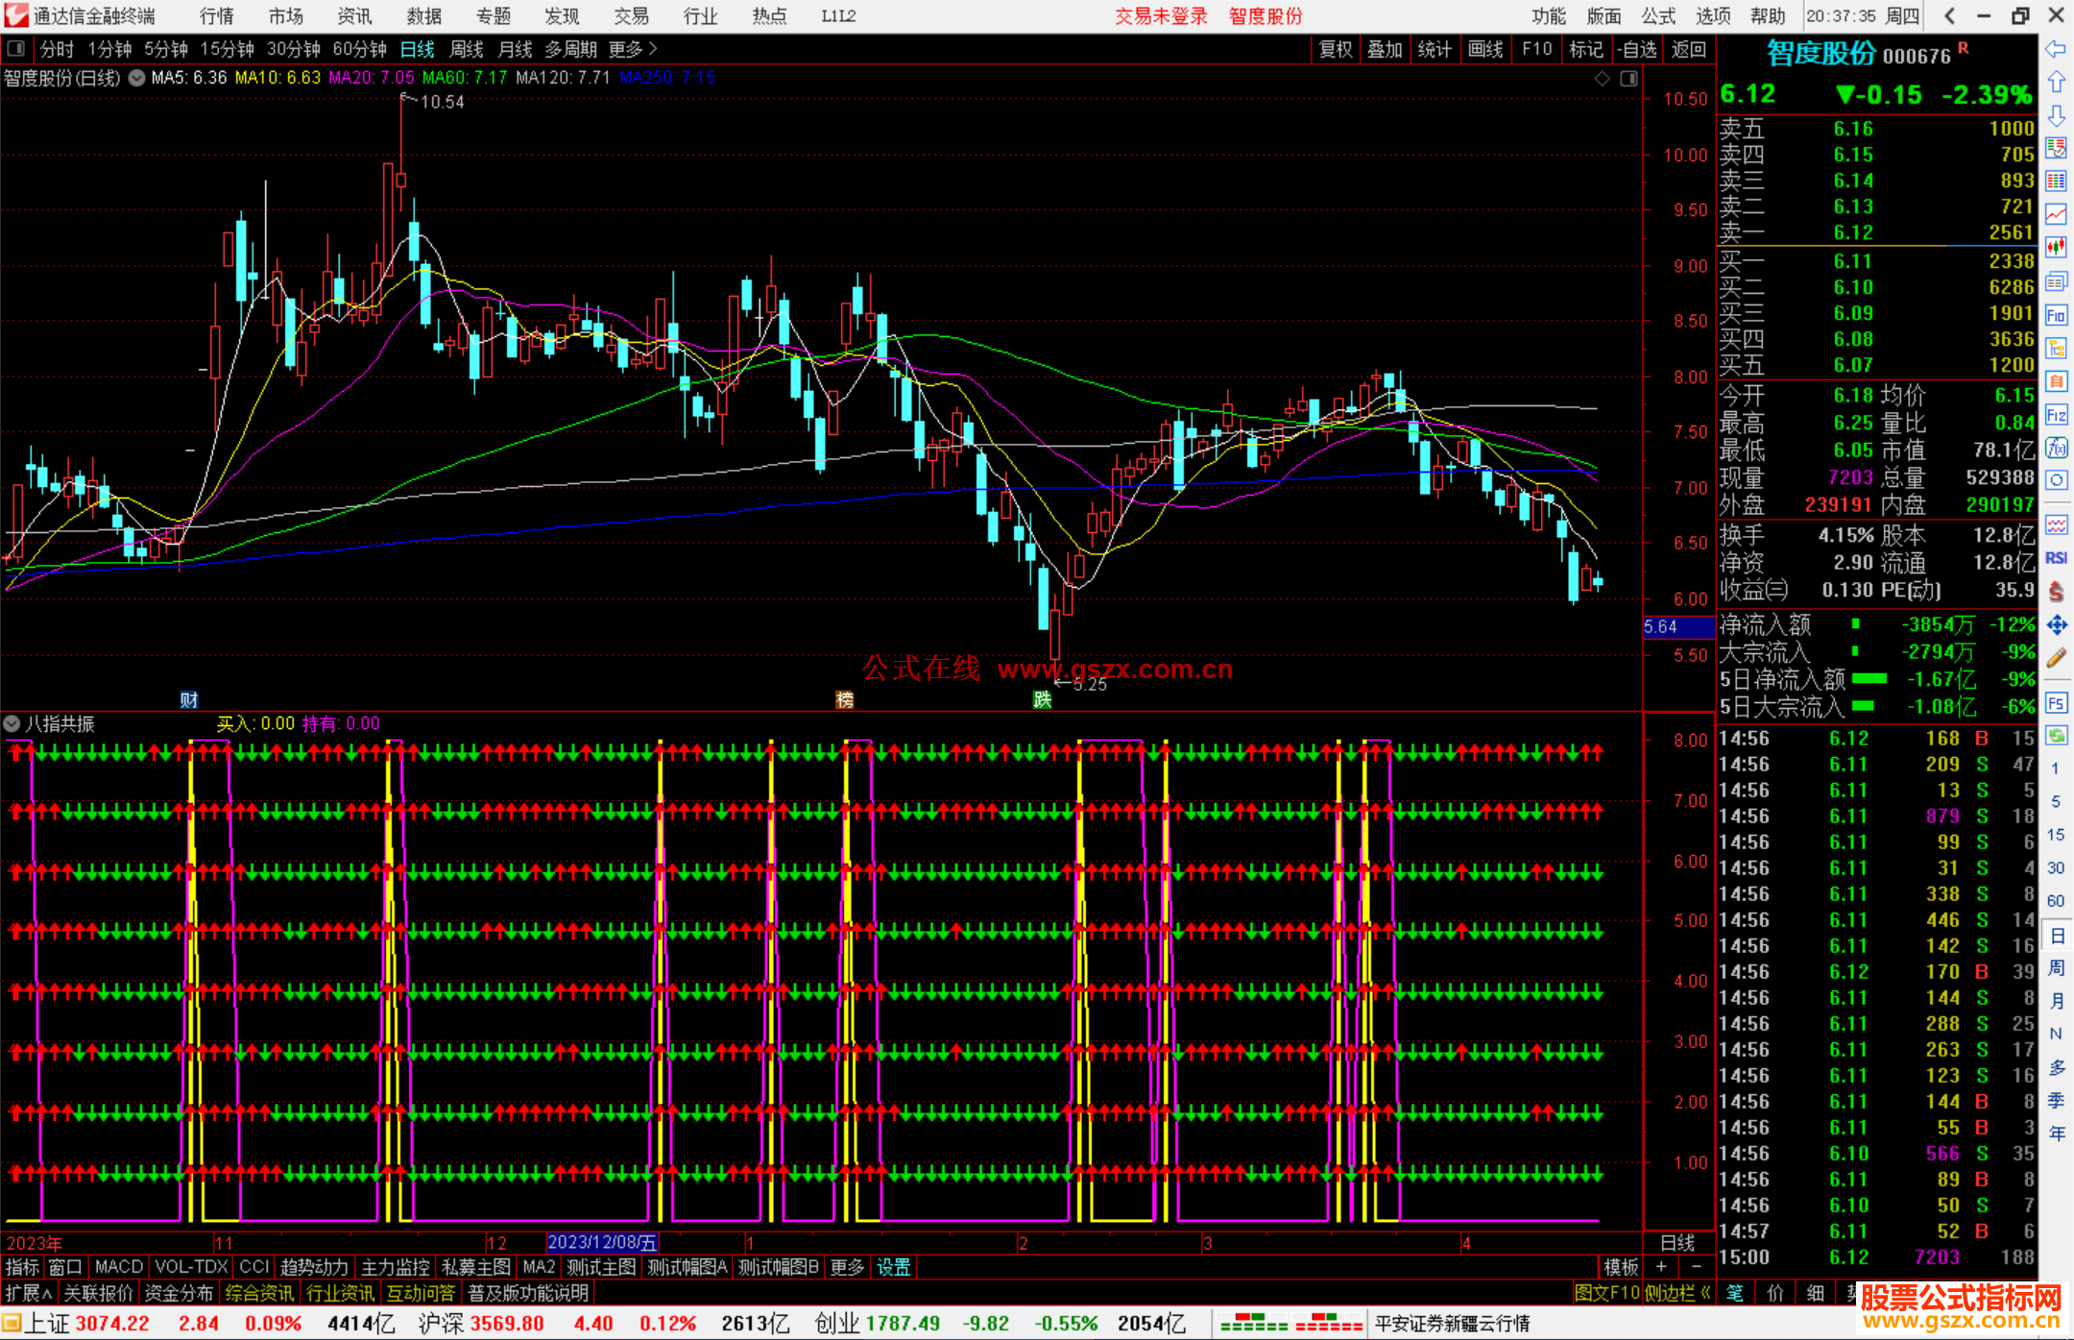Toggle the layout square icon beside 分时
The height and width of the screenshot is (1340, 2074).
click(x=16, y=48)
